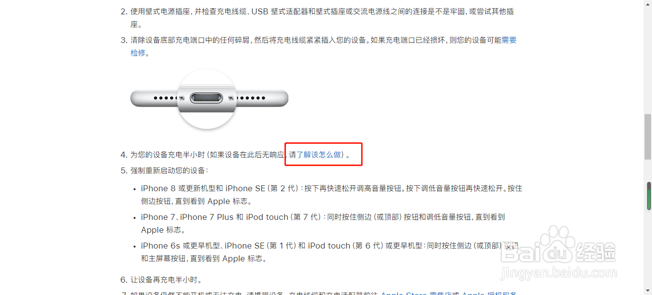
Task: Click the gray vertical scrollbar thumb
Action: click(648, 137)
